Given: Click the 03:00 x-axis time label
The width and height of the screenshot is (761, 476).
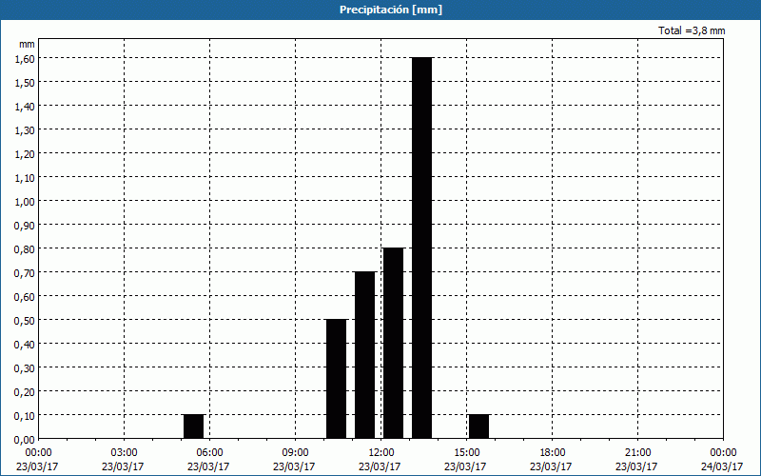Looking at the screenshot, I should click(x=125, y=453).
